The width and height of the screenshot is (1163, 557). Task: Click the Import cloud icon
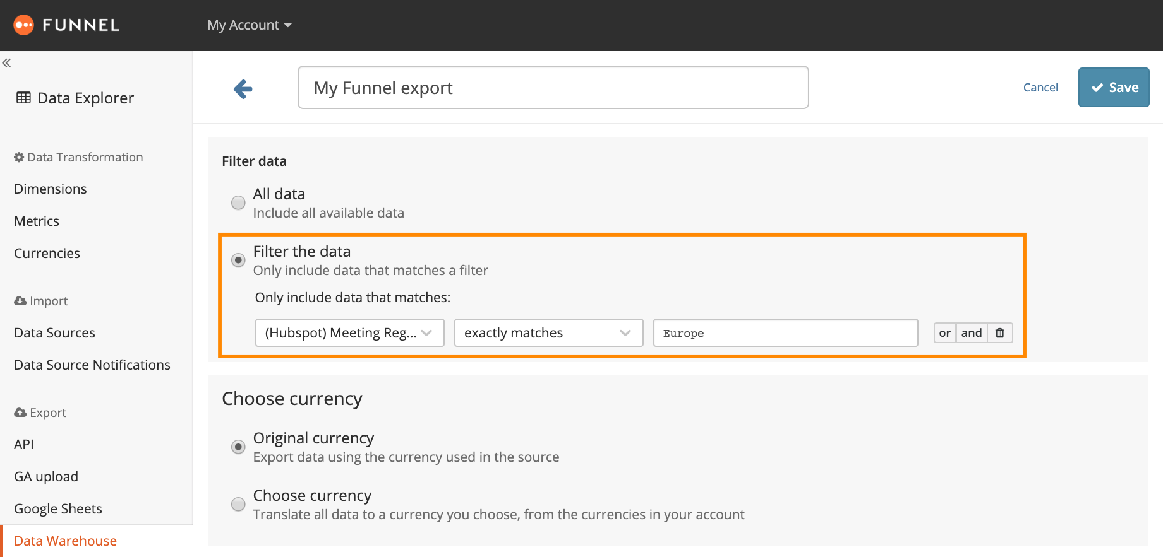click(x=20, y=301)
